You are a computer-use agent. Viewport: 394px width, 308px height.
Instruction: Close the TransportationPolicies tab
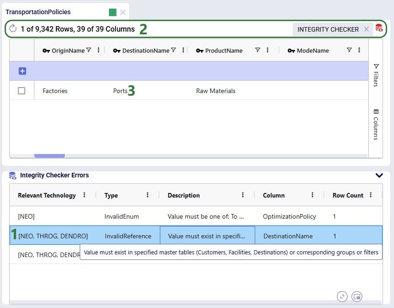point(123,12)
